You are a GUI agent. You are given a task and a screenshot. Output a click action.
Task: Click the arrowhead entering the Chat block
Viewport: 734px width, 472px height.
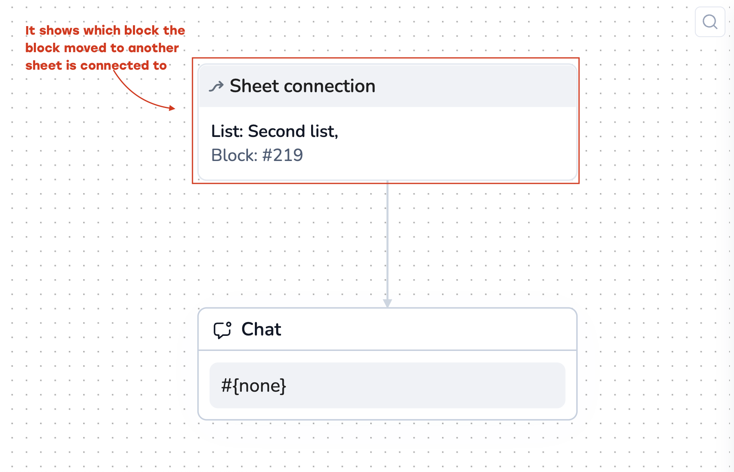pos(387,304)
